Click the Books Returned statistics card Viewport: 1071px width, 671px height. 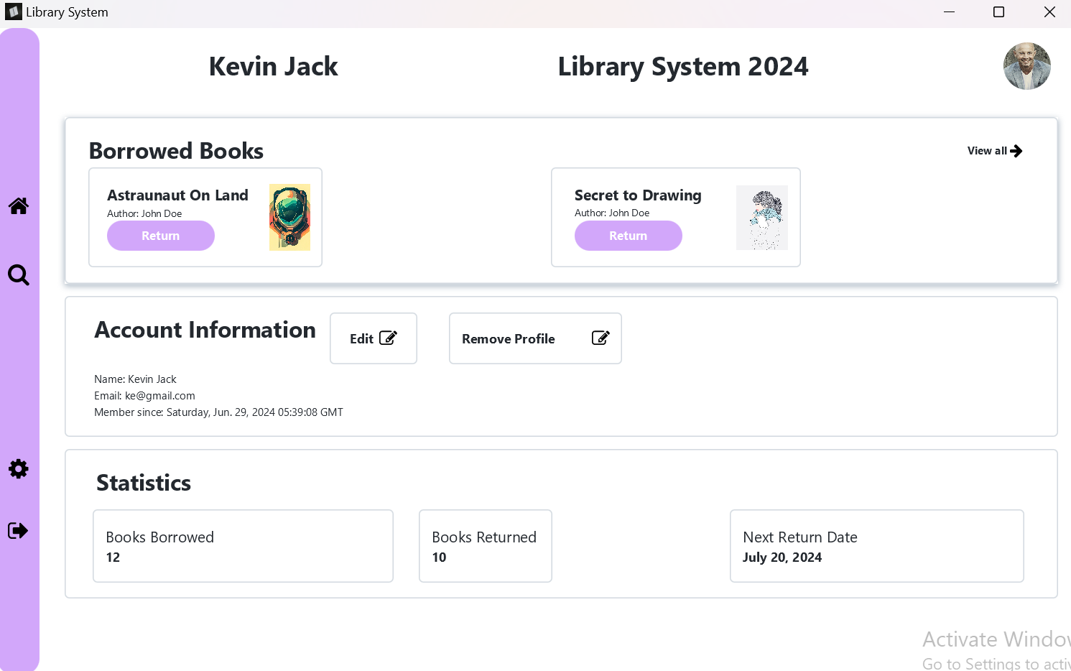pos(486,546)
